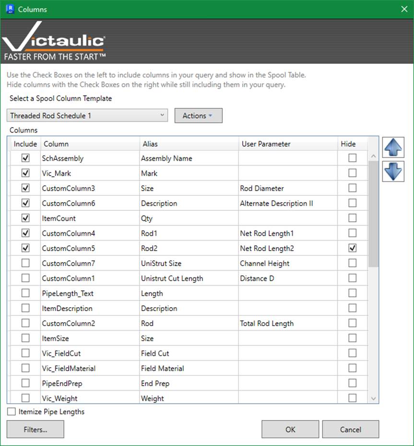
Task: Click the Revit app icon in title bar
Action: point(10,9)
